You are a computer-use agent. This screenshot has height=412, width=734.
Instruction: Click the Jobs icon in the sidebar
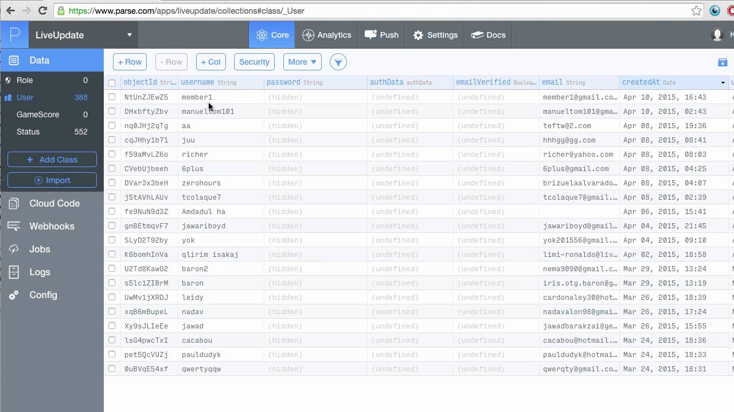(14, 249)
